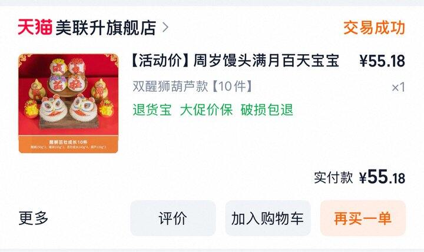
Task: Click the chevron arrow beside the store name
Action: [165, 27]
